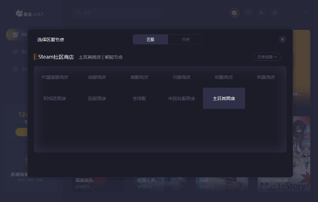This screenshot has height=202, width=318.
Task: Open the 超级人类 game card
Action: pyautogui.click(x=160, y=184)
